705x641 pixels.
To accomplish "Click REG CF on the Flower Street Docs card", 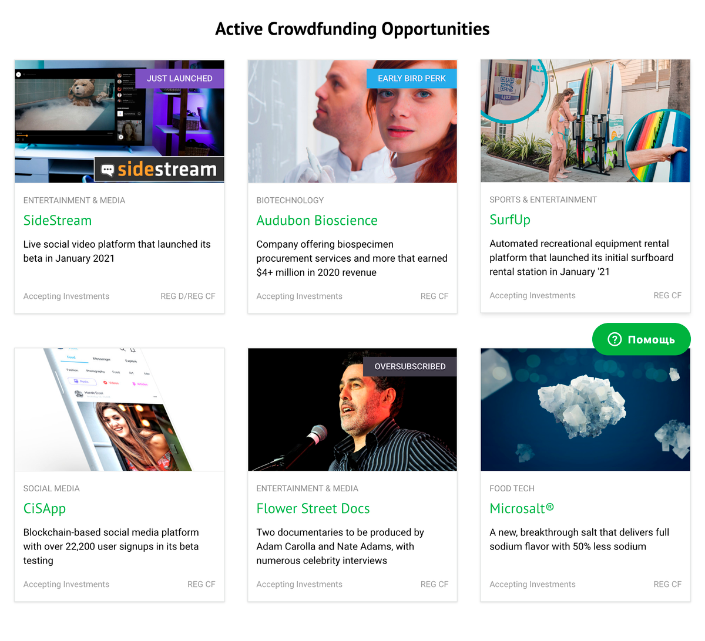I will pos(434,585).
